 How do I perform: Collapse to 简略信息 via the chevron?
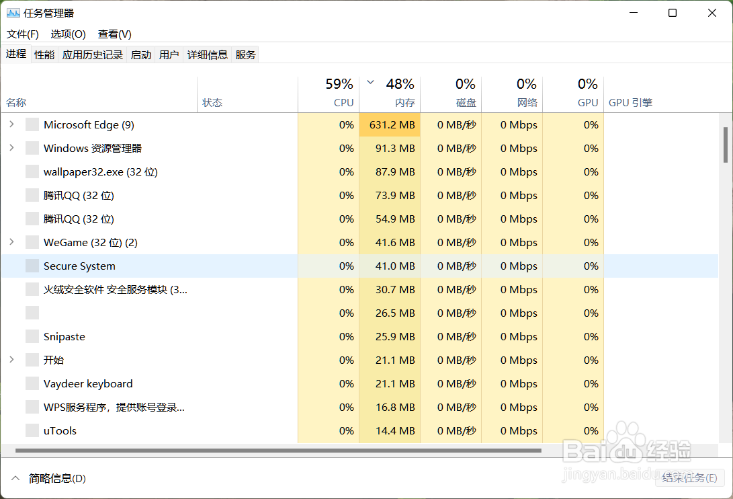(x=15, y=478)
